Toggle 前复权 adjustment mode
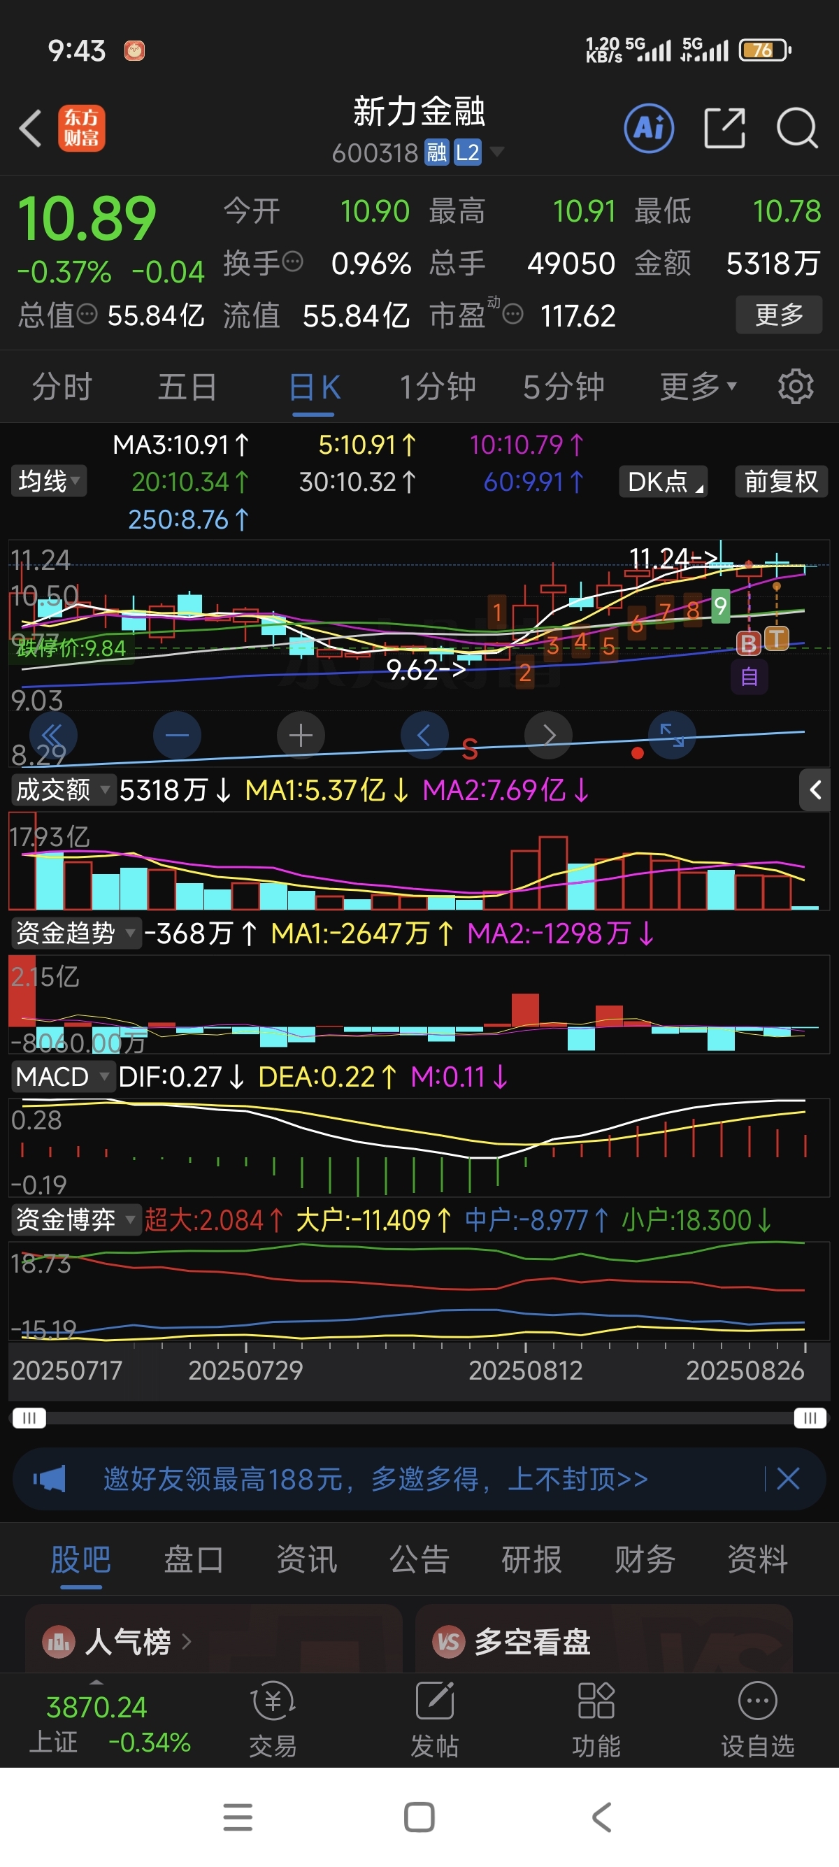Image resolution: width=839 pixels, height=1867 pixels. (781, 481)
